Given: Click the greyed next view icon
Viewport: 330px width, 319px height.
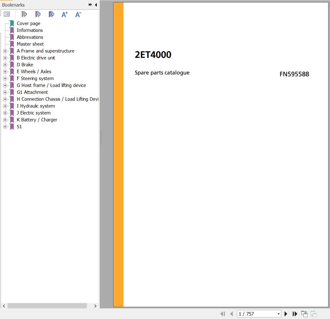Looking at the screenshot, I should [x=313, y=314].
